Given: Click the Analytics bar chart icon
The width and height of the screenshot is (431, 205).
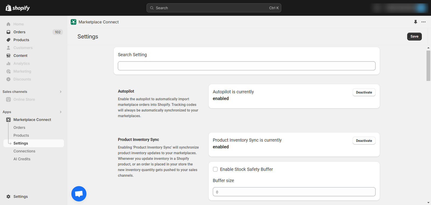Looking at the screenshot, I should point(8,63).
